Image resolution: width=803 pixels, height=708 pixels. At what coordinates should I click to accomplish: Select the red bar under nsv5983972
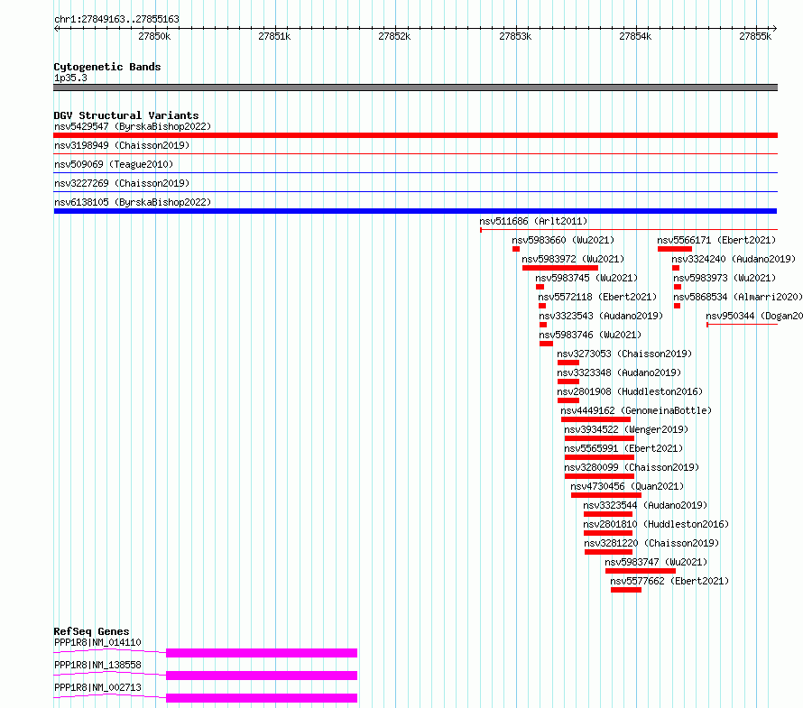point(560,268)
